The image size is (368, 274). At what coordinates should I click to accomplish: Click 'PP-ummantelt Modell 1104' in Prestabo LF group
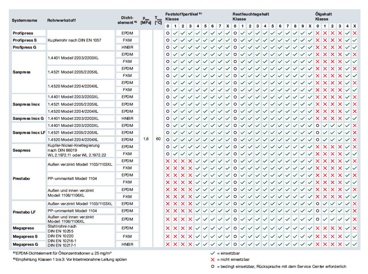[x=72, y=211]
